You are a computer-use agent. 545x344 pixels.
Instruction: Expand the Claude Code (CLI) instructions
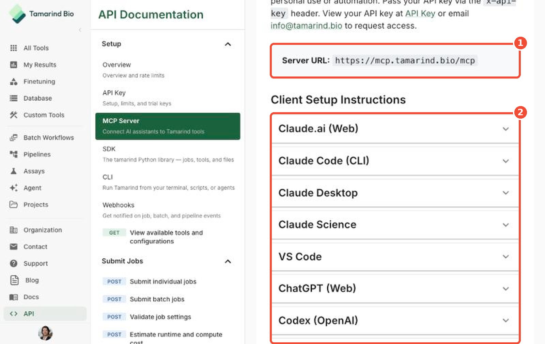[x=395, y=161]
